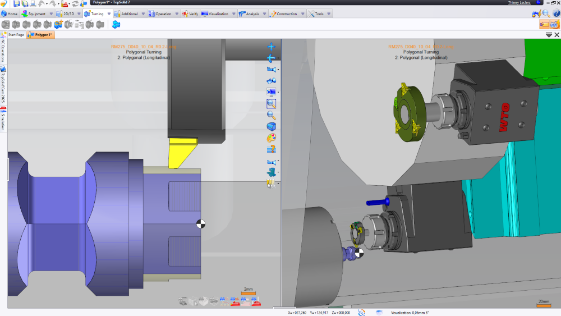Click the first turning operation icon in the toolbar
This screenshot has height=316, width=561.
click(6, 24)
